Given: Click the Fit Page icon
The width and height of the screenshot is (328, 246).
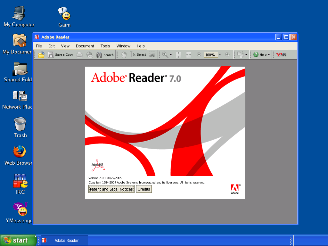Looking at the screenshot, I should coord(178,55).
